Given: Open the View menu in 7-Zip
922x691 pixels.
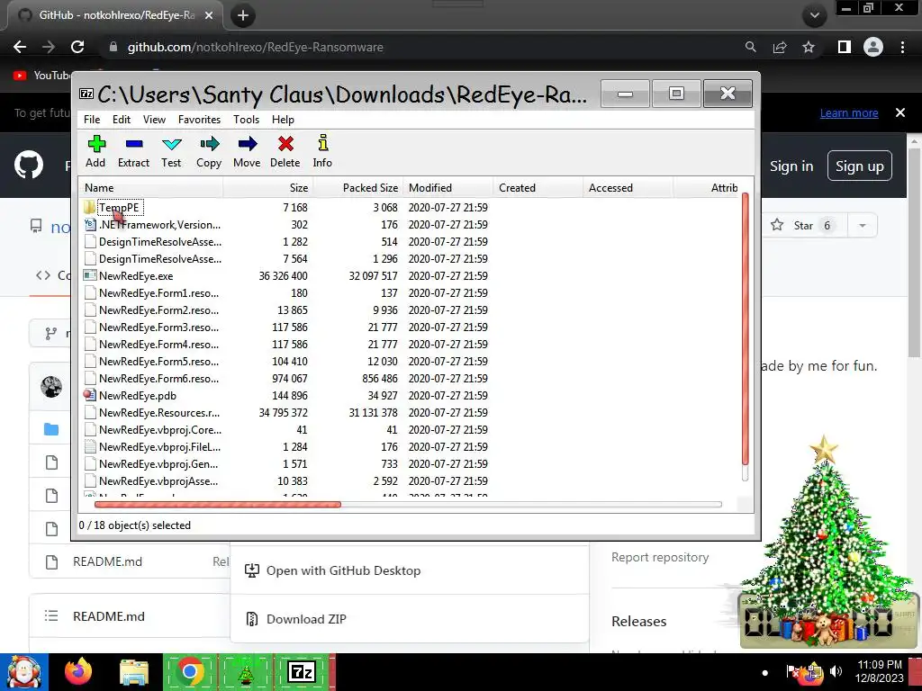Looking at the screenshot, I should (x=154, y=120).
